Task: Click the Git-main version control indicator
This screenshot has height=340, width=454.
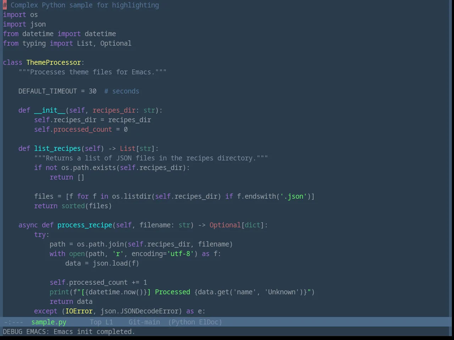Action: pyautogui.click(x=144, y=322)
